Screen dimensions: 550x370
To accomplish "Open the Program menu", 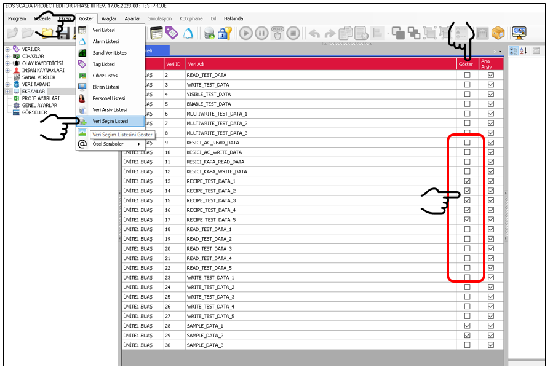I will click(x=17, y=18).
